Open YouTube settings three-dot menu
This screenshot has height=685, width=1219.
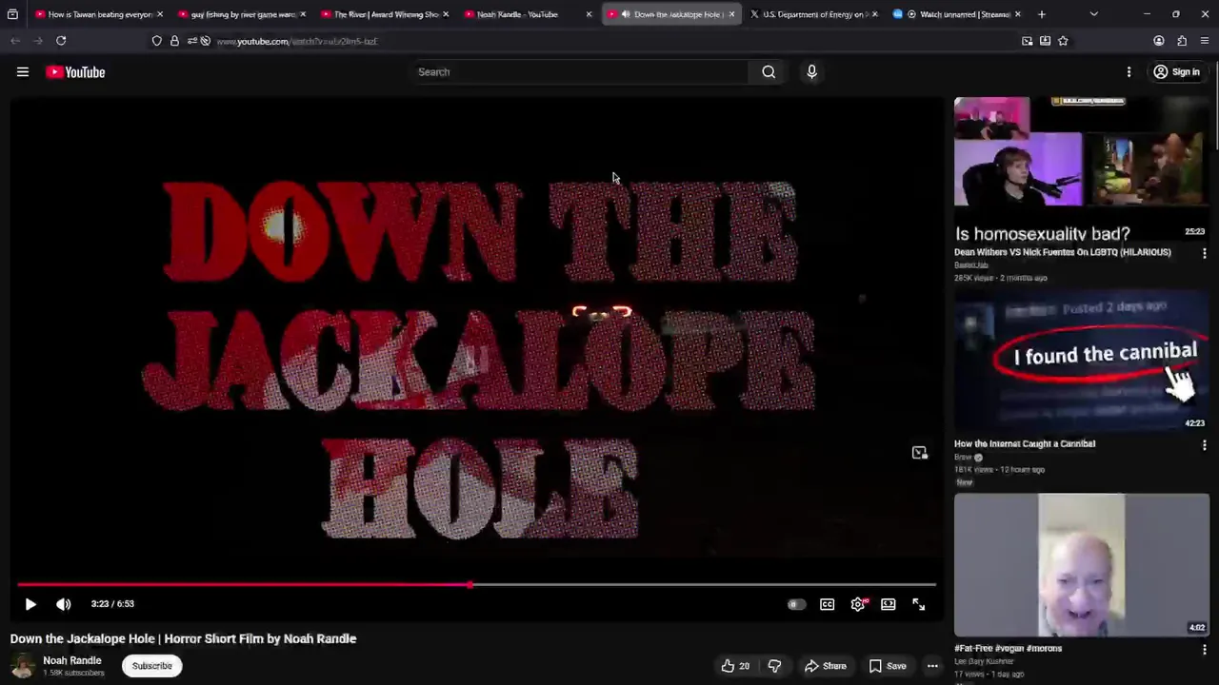[x=1129, y=72]
